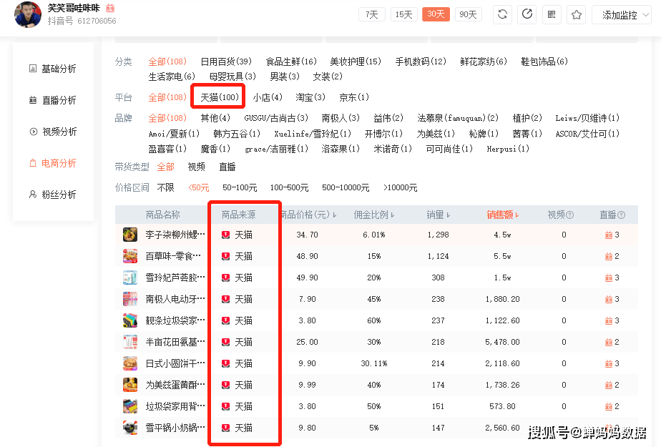
Task: Open the profile avatar of 笑笑哥哇咔咔
Action: (28, 14)
